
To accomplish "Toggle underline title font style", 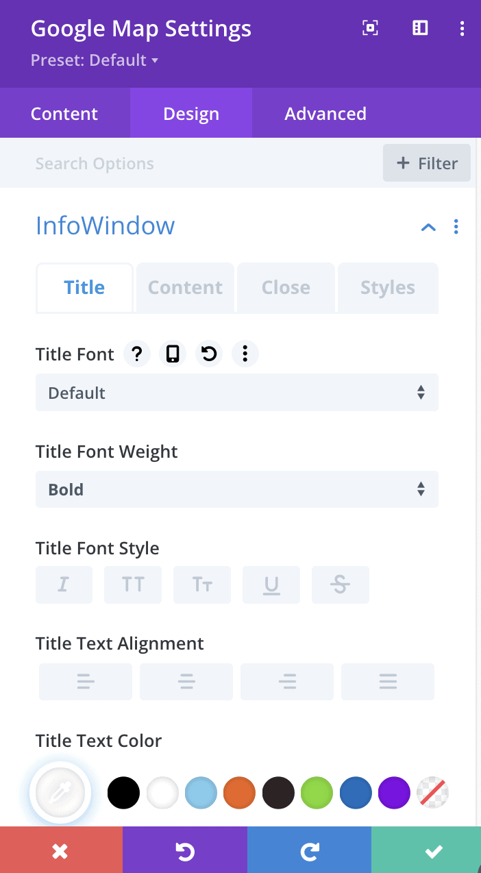I will tap(271, 585).
